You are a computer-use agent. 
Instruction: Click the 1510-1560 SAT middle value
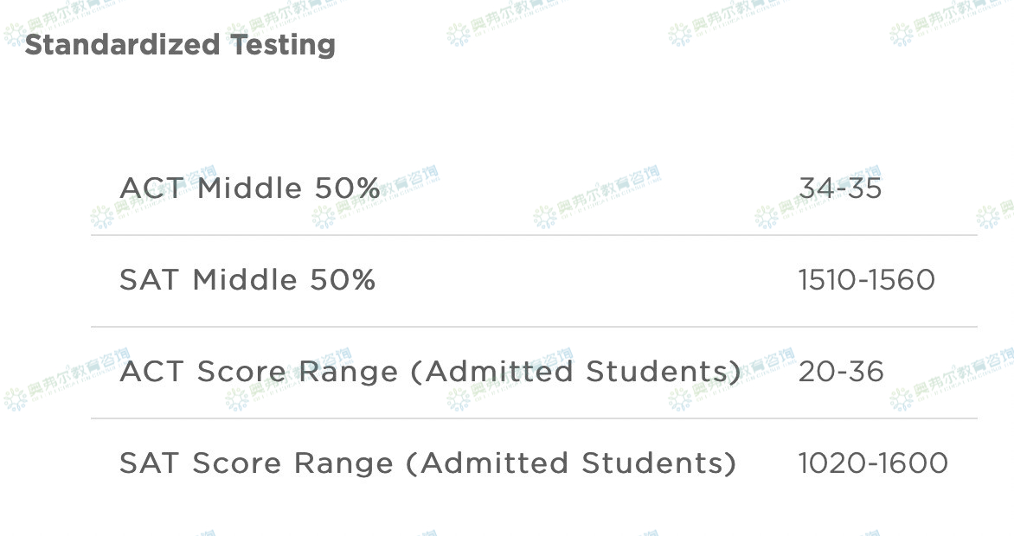(866, 280)
